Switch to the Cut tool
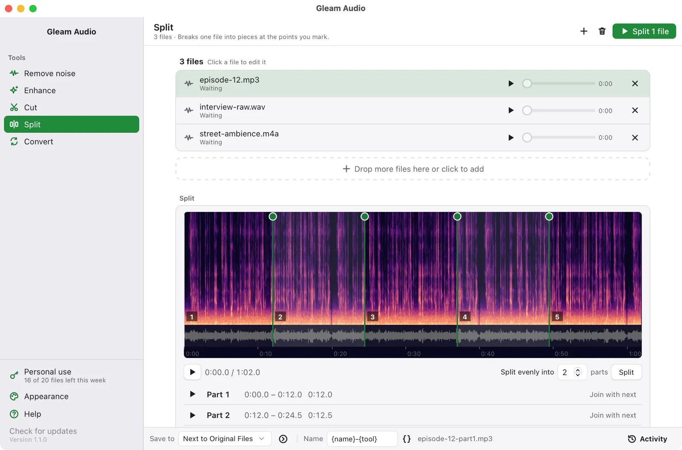682x450 pixels. point(71,107)
